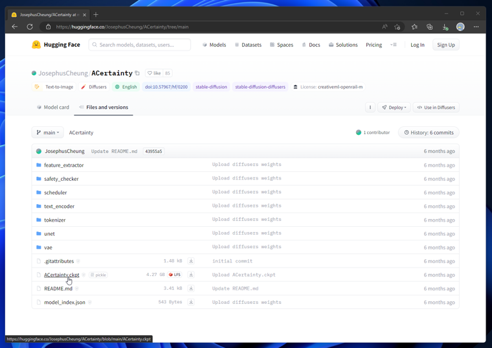Open the browser profile avatar

point(460,27)
